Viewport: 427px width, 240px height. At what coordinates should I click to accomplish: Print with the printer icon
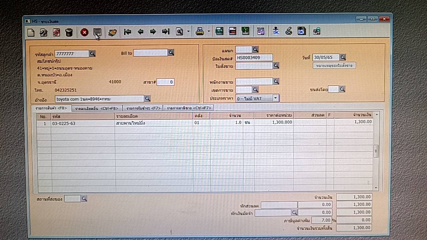click(x=199, y=32)
